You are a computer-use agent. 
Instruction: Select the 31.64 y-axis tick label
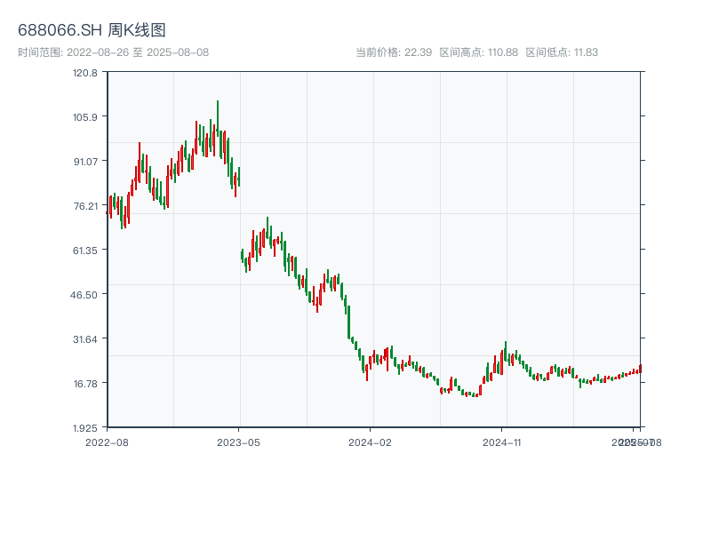[x=86, y=339]
